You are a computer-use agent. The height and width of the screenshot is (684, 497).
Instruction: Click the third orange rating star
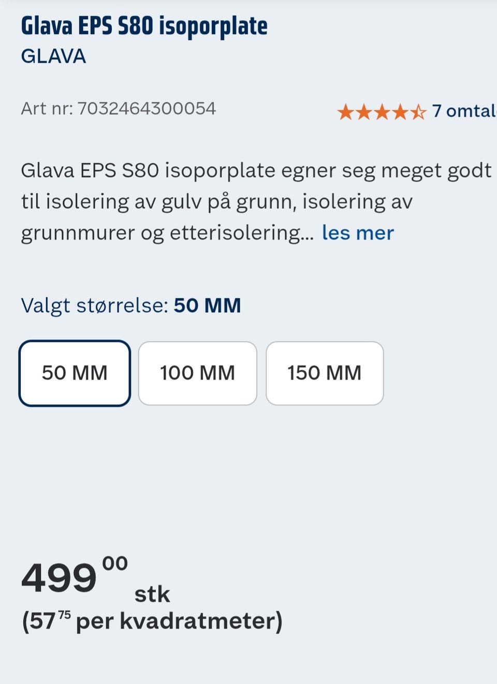tap(382, 112)
